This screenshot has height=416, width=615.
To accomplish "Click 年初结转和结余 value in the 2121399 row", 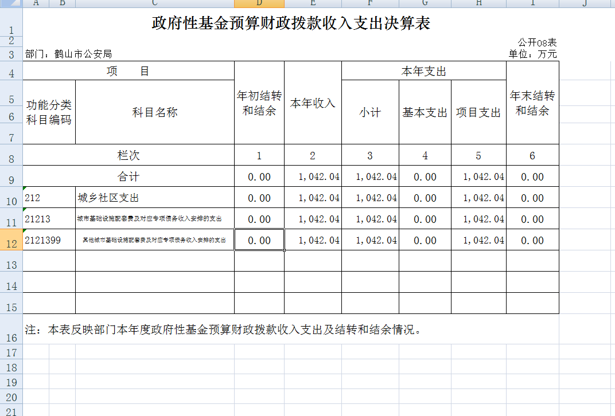I will (259, 240).
